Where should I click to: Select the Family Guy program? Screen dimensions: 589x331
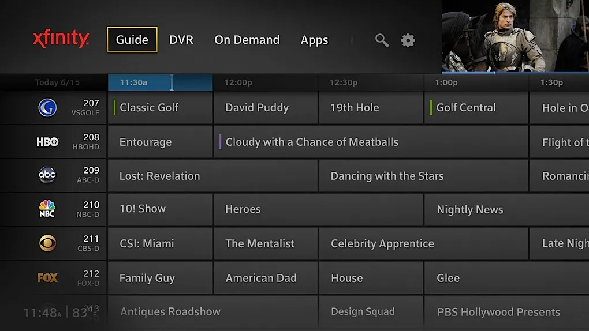[160, 278]
